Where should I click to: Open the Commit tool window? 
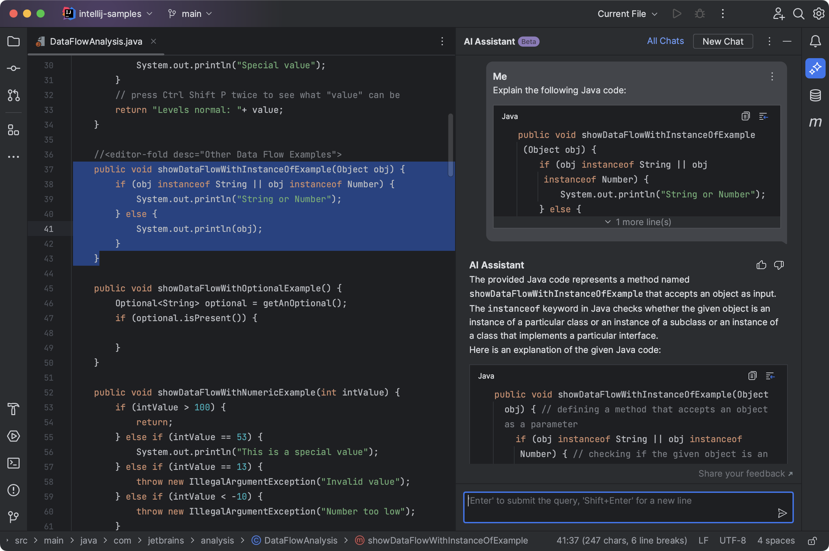click(13, 68)
